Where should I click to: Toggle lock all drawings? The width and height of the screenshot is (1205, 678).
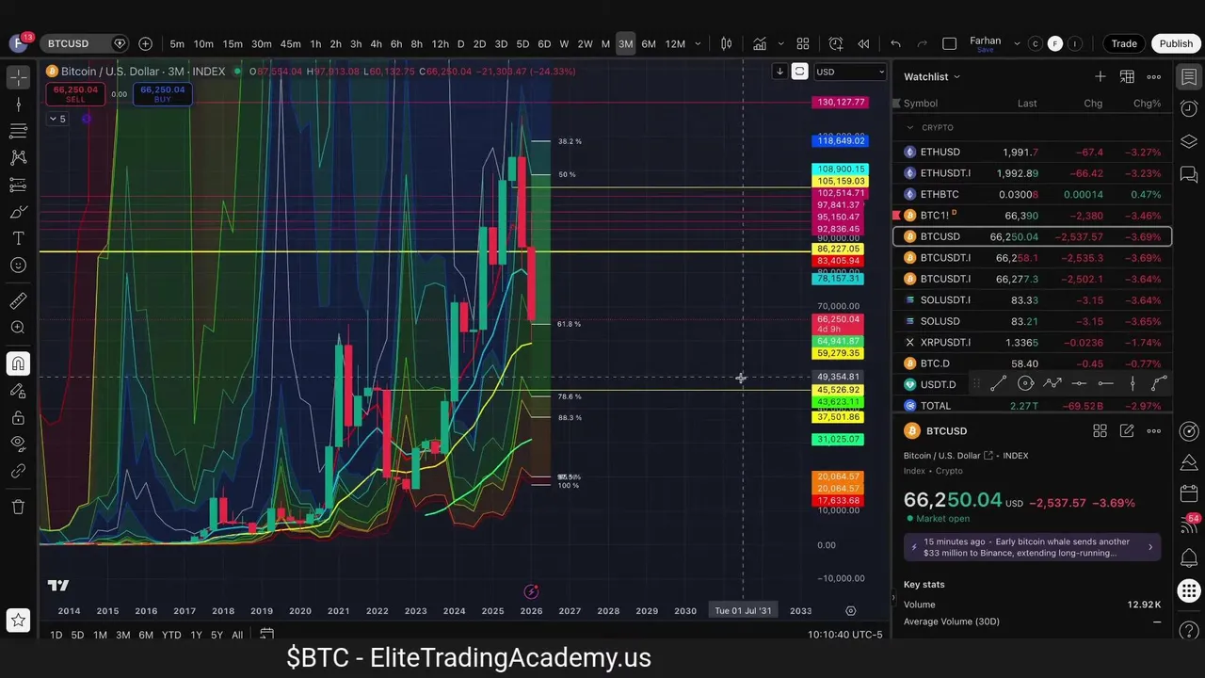(x=18, y=417)
